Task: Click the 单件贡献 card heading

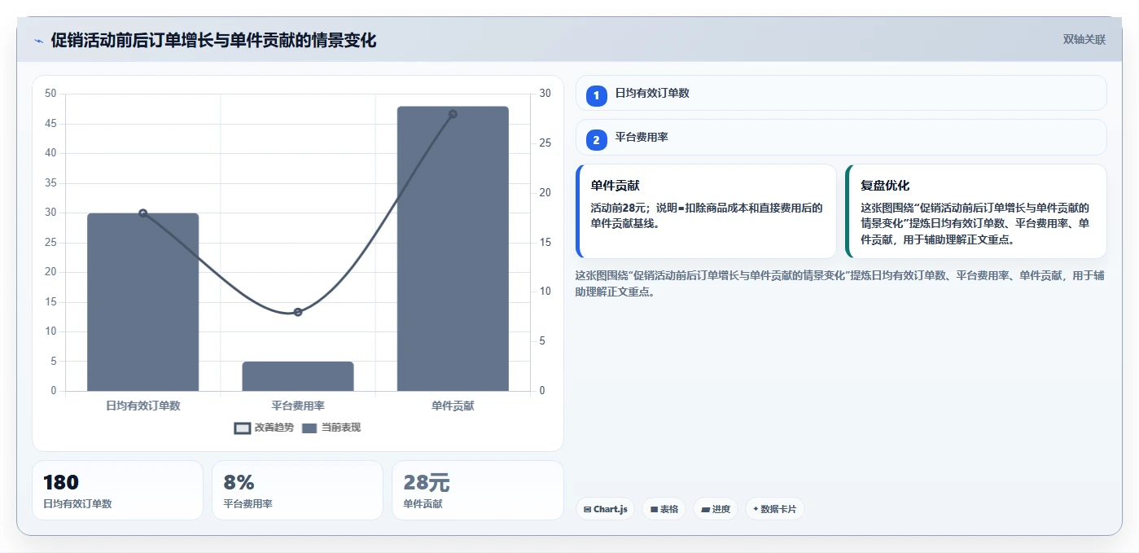Action: 615,186
